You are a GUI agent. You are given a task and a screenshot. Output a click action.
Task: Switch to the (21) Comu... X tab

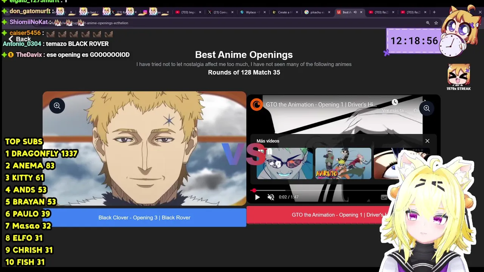click(x=220, y=12)
